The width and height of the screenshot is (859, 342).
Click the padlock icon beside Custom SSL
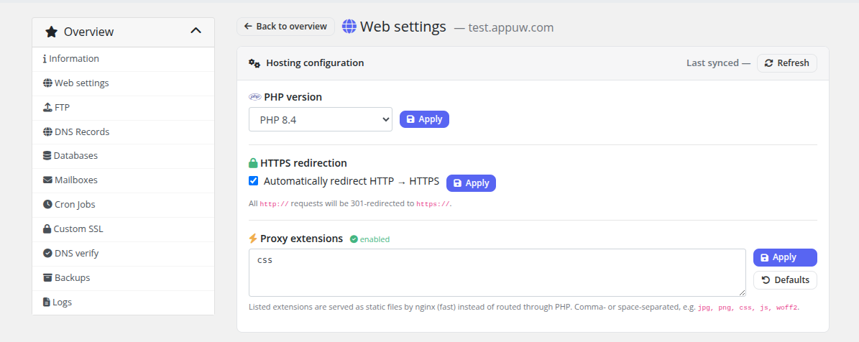point(47,228)
